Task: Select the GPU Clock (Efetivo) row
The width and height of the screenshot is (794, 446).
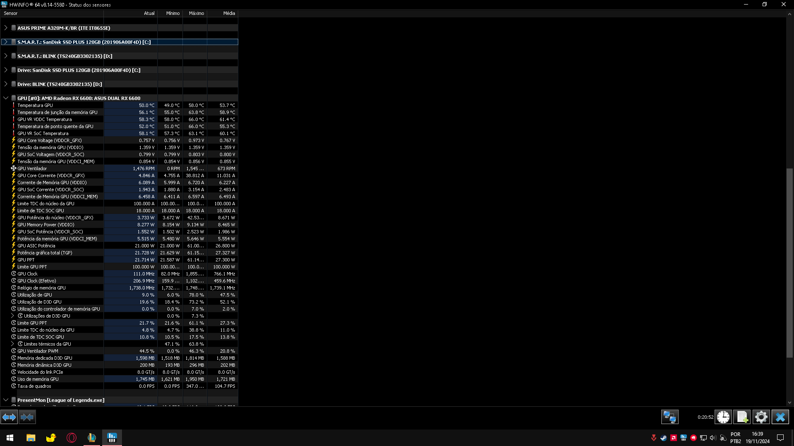Action: pyautogui.click(x=37, y=281)
